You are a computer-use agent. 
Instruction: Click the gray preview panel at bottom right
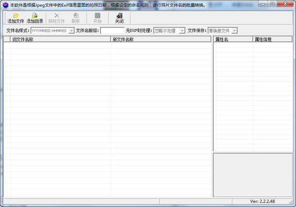point(253,175)
